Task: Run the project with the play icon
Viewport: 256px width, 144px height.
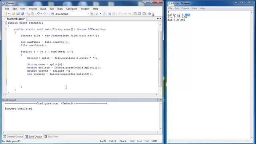Action: [97, 14]
